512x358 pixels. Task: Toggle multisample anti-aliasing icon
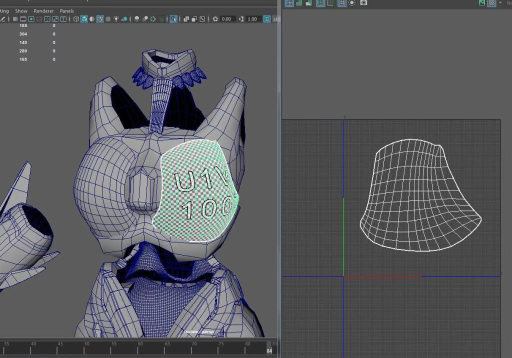point(153,19)
